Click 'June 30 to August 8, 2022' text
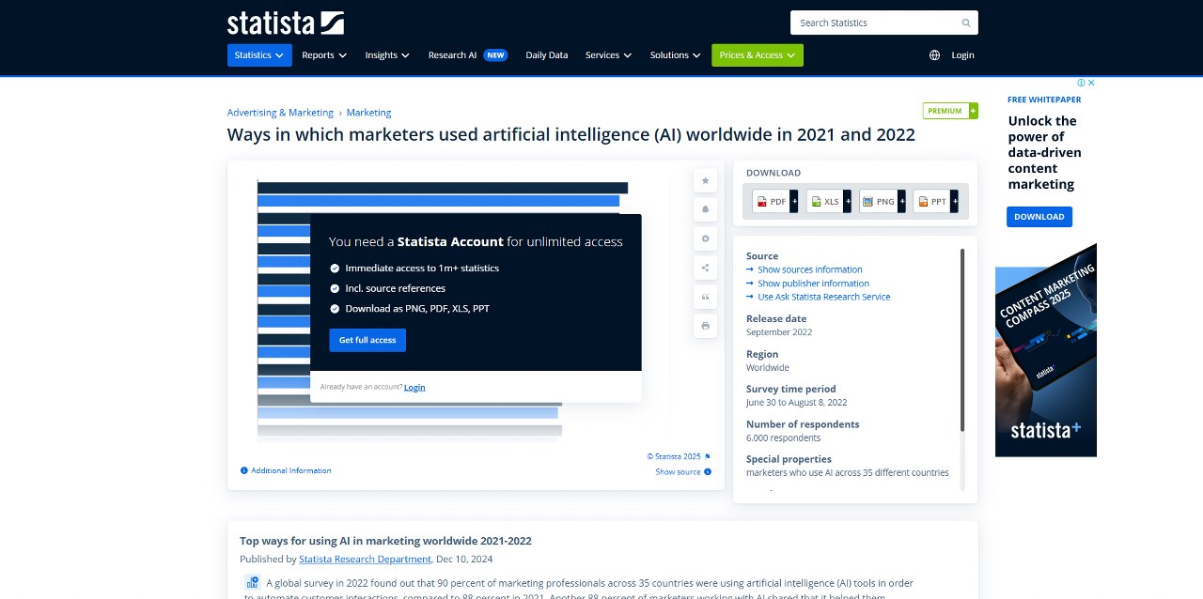The height and width of the screenshot is (599, 1203). tap(797, 403)
